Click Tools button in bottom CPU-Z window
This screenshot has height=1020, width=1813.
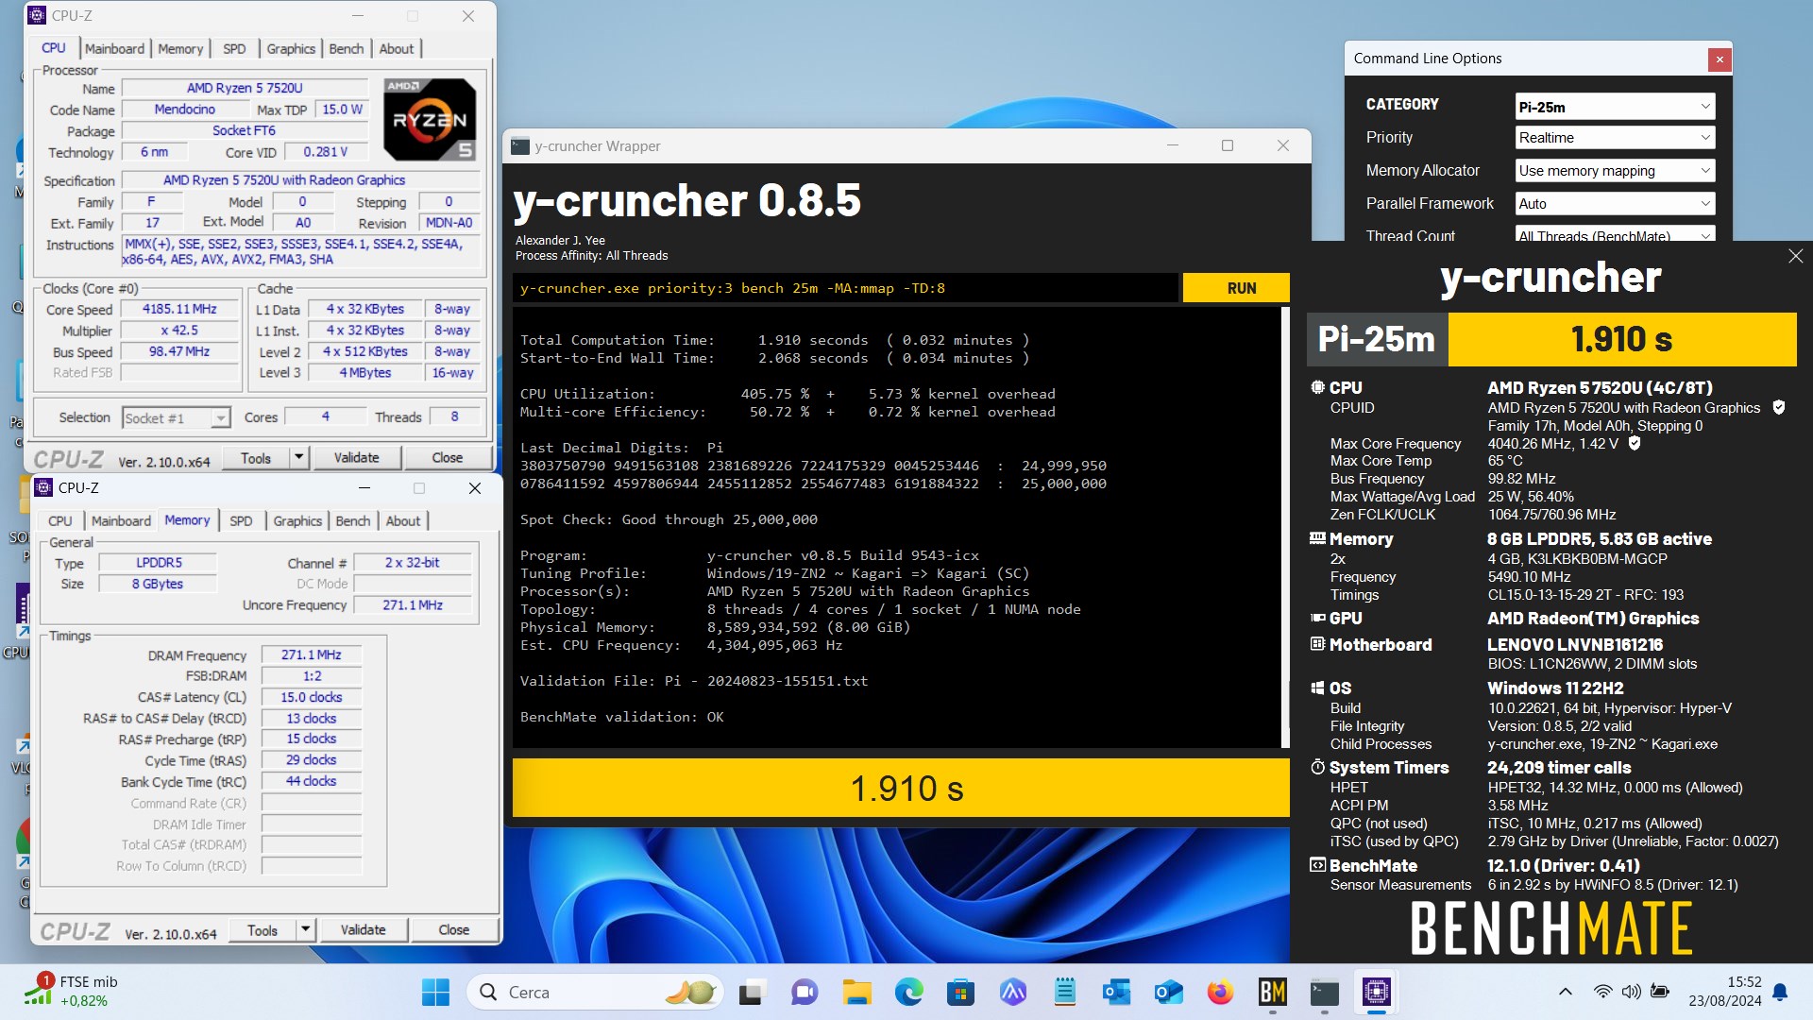pos(263,930)
